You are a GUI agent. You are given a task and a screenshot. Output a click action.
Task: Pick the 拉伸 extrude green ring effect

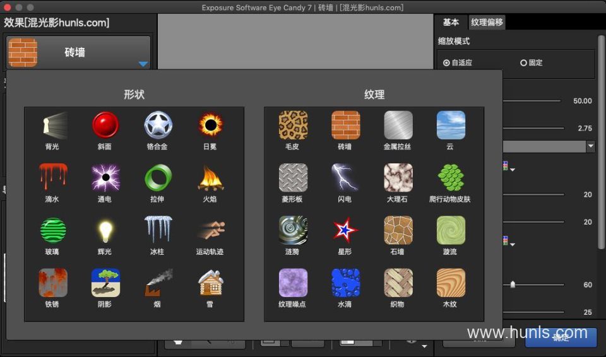click(x=158, y=178)
